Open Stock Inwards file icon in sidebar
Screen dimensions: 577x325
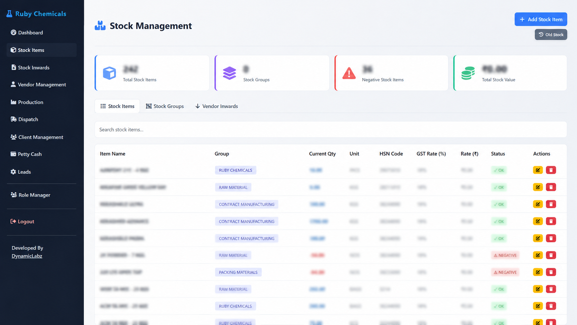pos(13,67)
